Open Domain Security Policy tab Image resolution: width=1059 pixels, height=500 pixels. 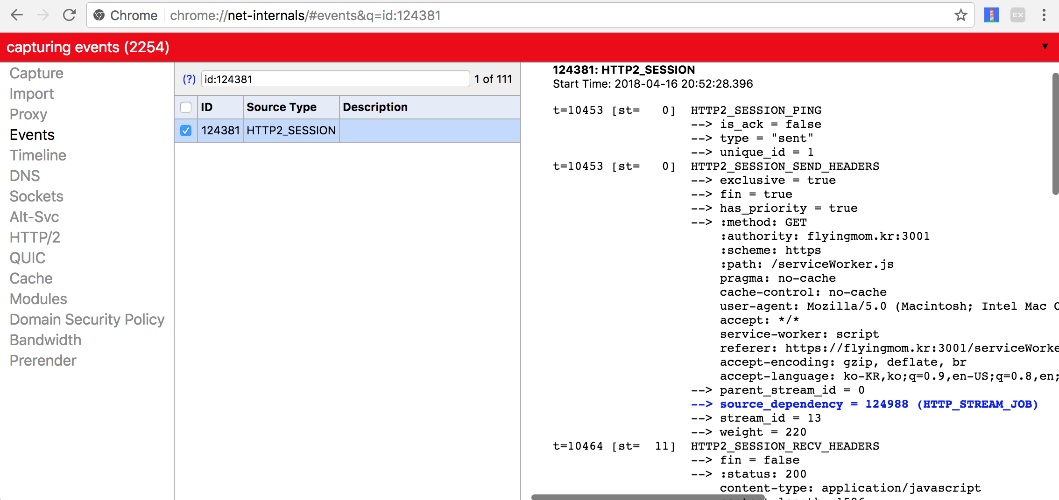87,319
